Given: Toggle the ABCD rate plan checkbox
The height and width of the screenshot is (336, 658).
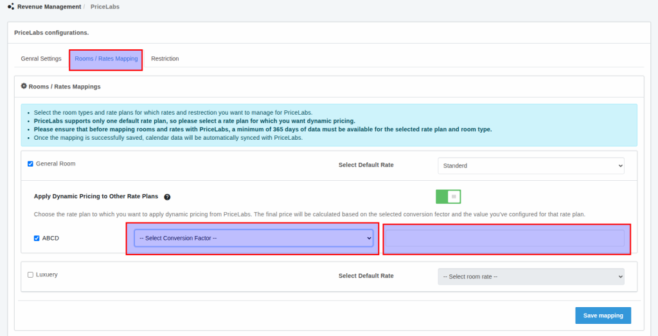Looking at the screenshot, I should point(37,238).
